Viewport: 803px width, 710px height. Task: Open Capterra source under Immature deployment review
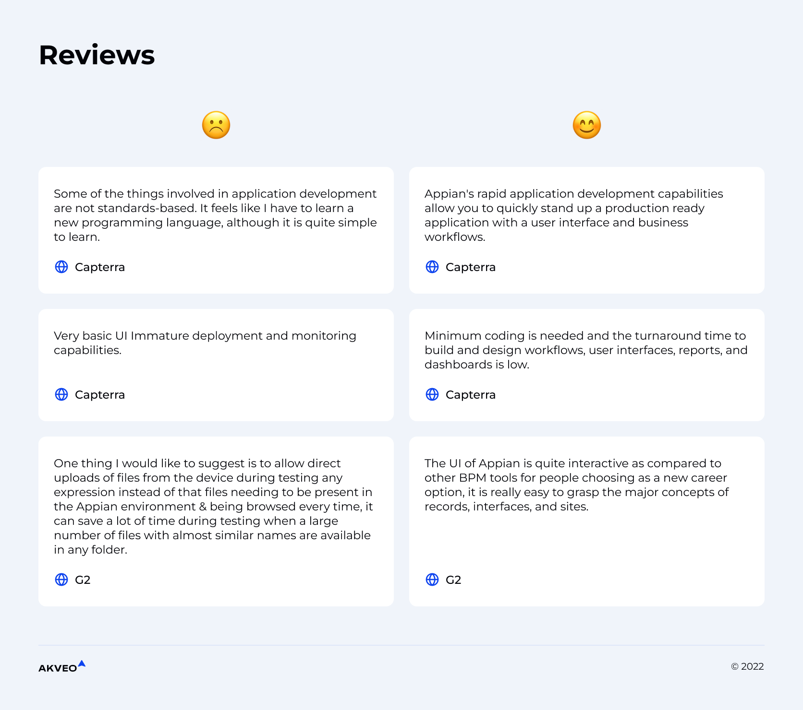point(100,395)
